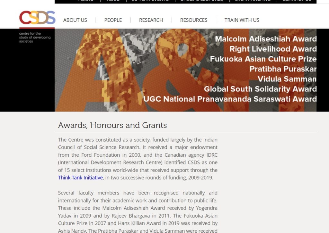Go to Train With Us

[x=242, y=20]
